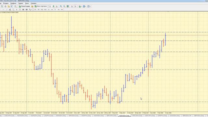Image resolution: width=208 pixels, height=117 pixels.
Task: Open the Вставка menu
Action: point(6,3)
